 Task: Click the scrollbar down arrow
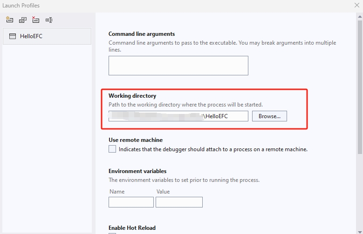tap(360, 231)
